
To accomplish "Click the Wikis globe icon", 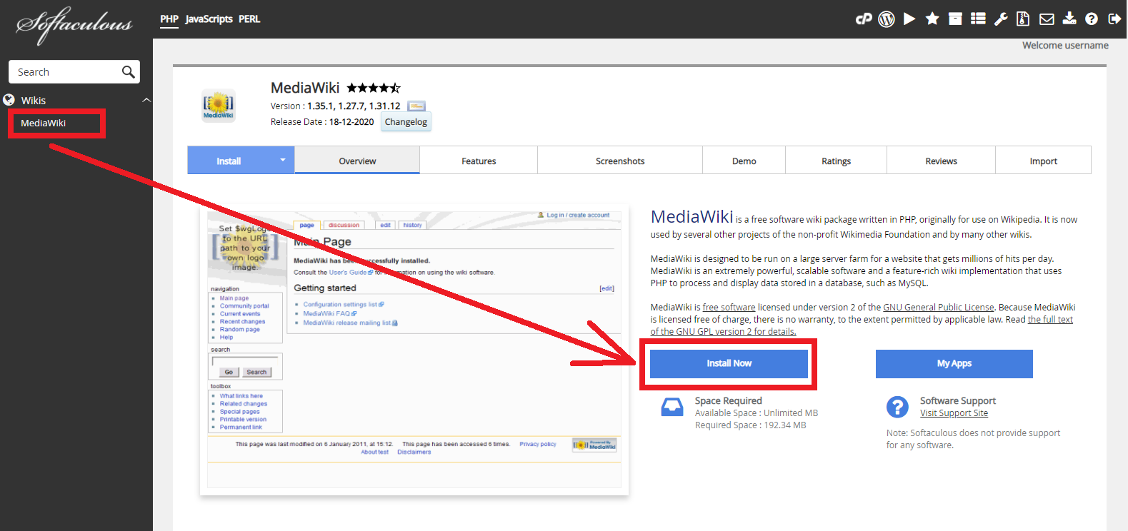I will click(9, 100).
